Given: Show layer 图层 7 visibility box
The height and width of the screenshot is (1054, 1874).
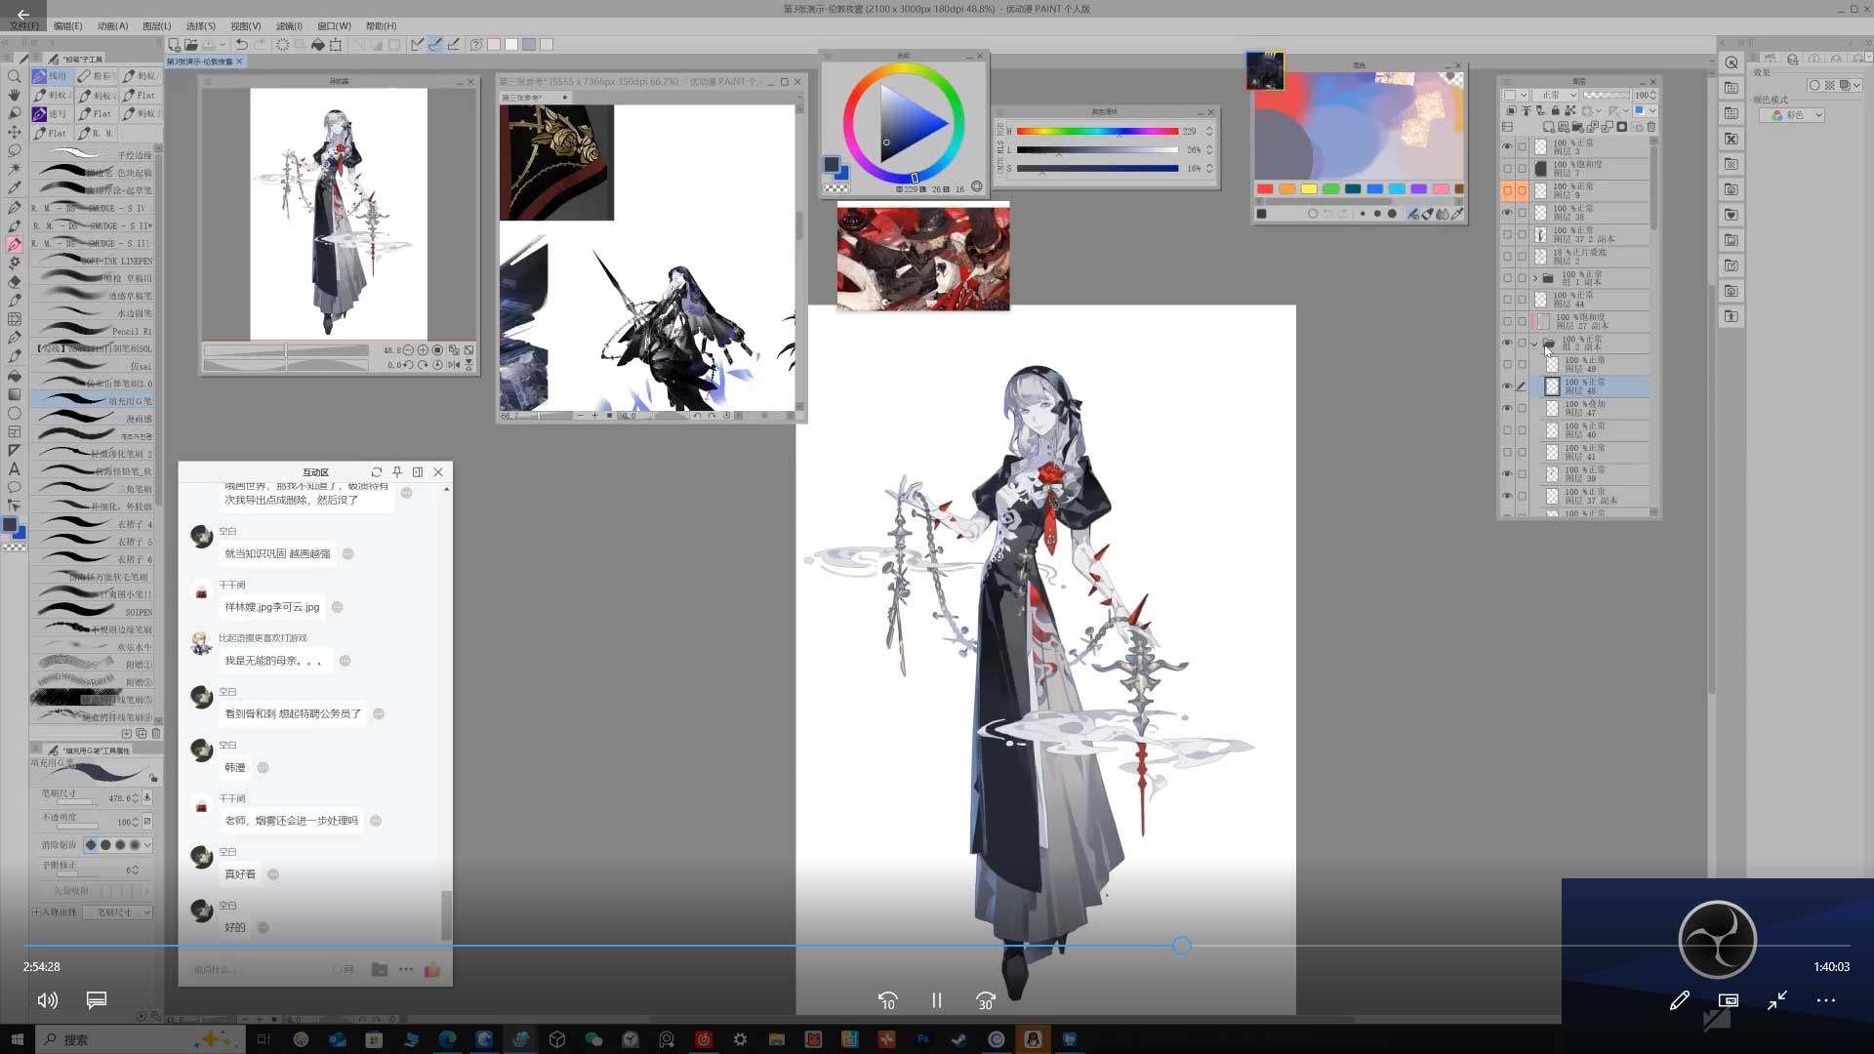Looking at the screenshot, I should 1507,168.
